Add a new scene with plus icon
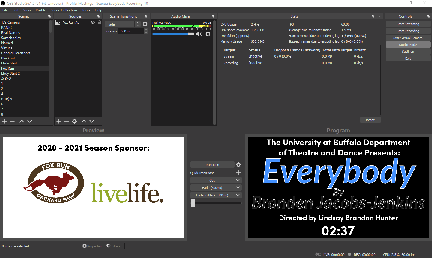The width and height of the screenshot is (432, 258). pos(4,121)
